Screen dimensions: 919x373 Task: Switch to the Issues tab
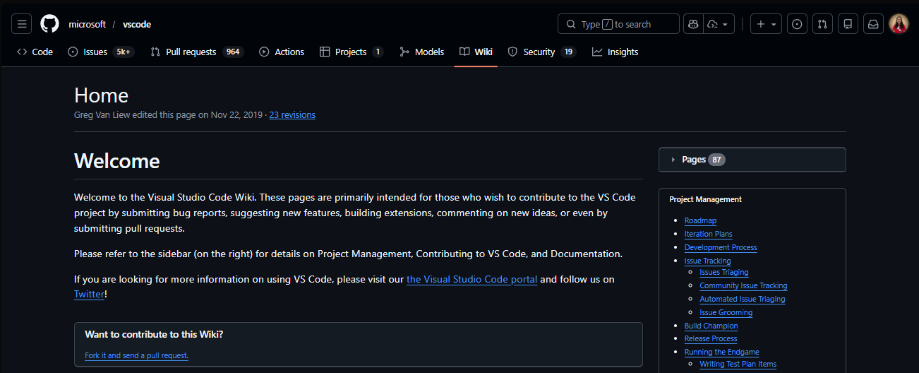[101, 52]
